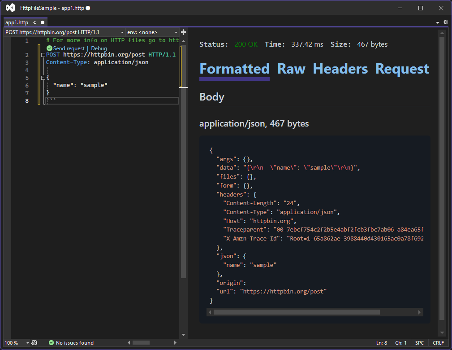This screenshot has width=452, height=350.
Task: Click the Debug link above the request
Action: [99, 48]
